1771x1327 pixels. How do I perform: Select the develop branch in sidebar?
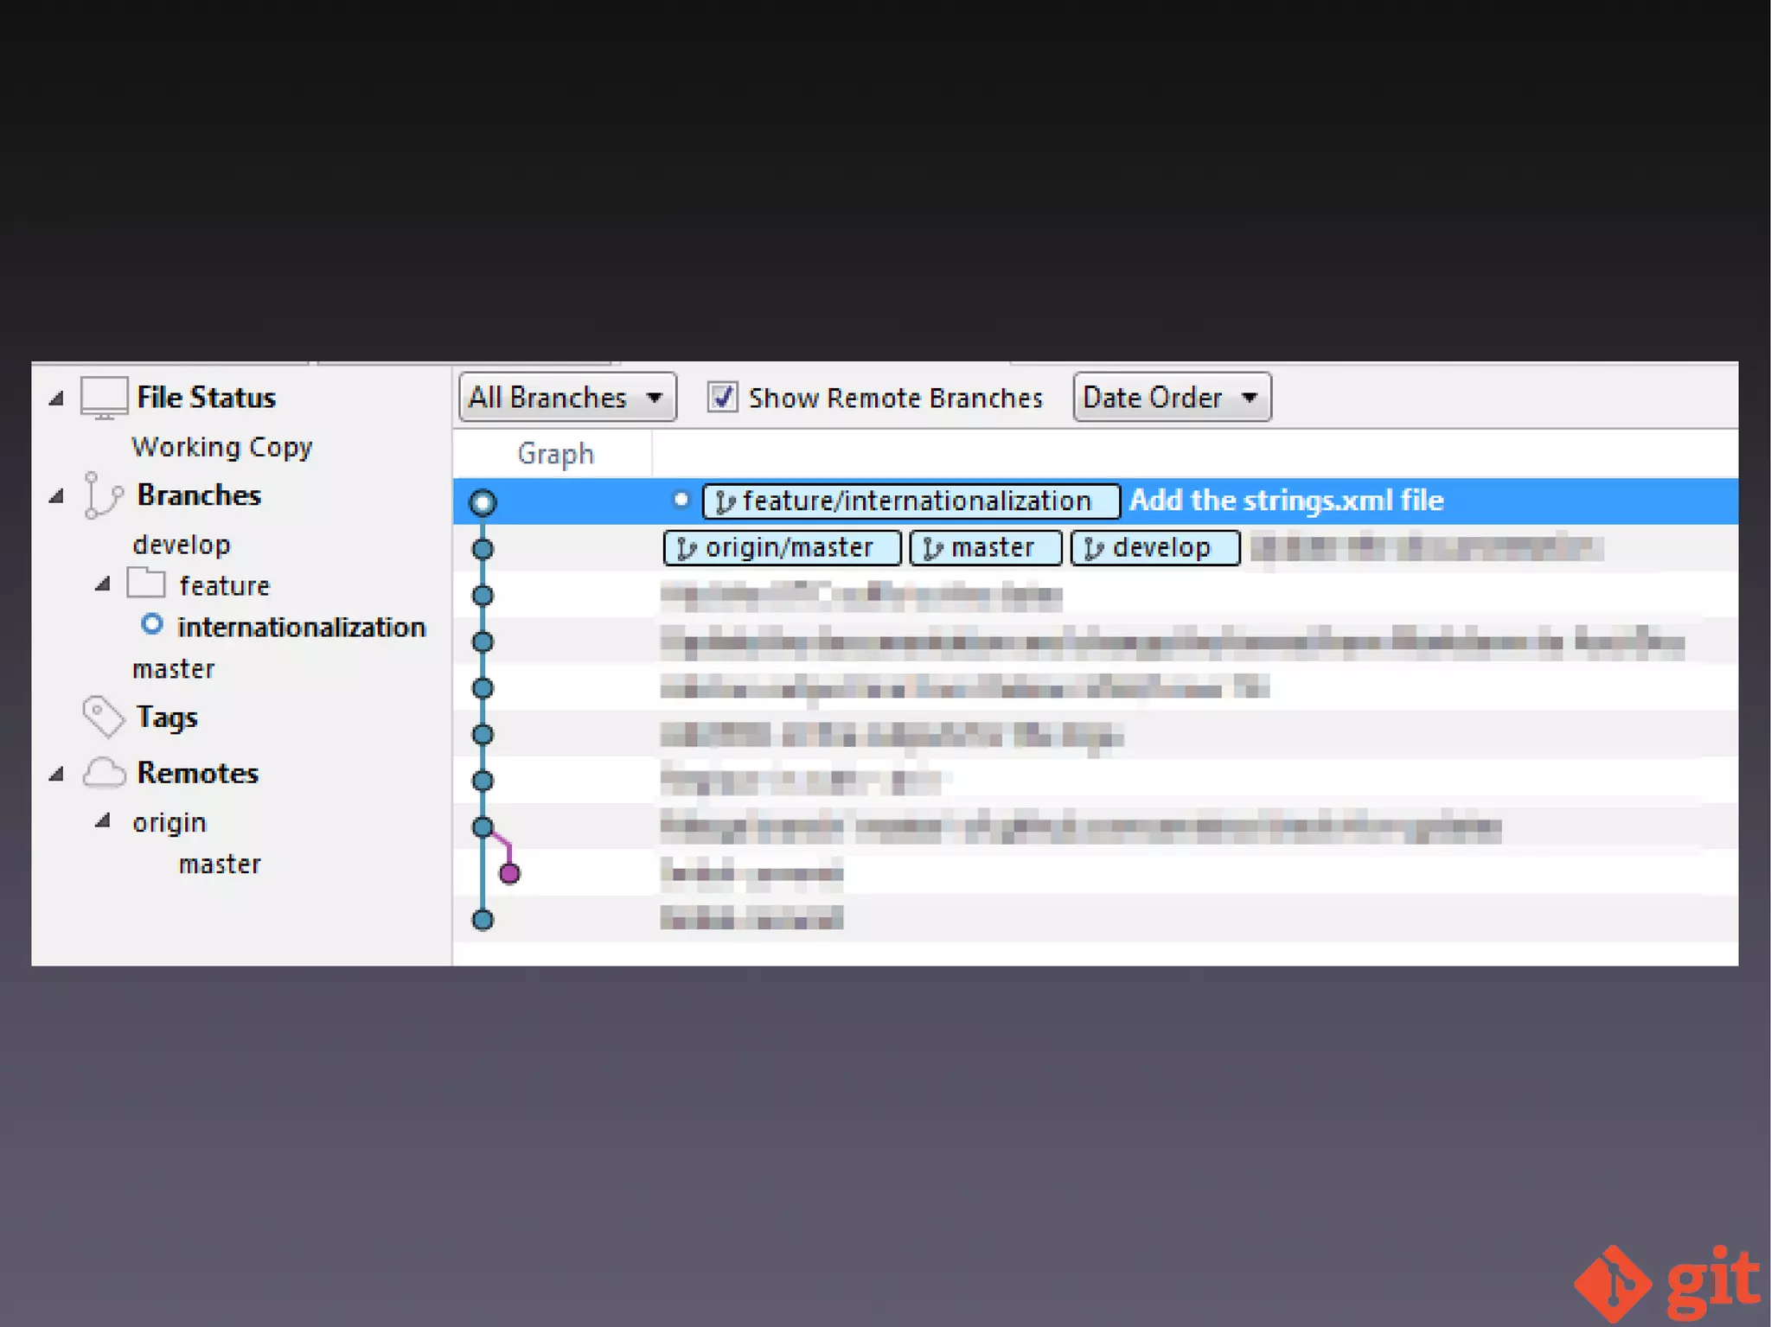pos(182,545)
